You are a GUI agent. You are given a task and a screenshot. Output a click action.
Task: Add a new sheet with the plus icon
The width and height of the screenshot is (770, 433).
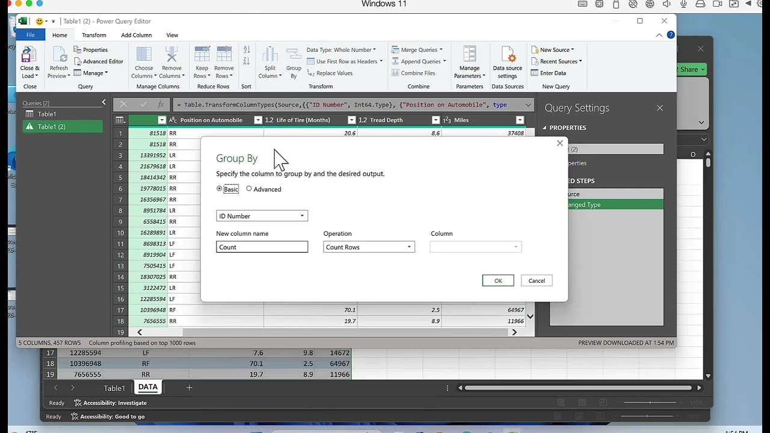[189, 388]
